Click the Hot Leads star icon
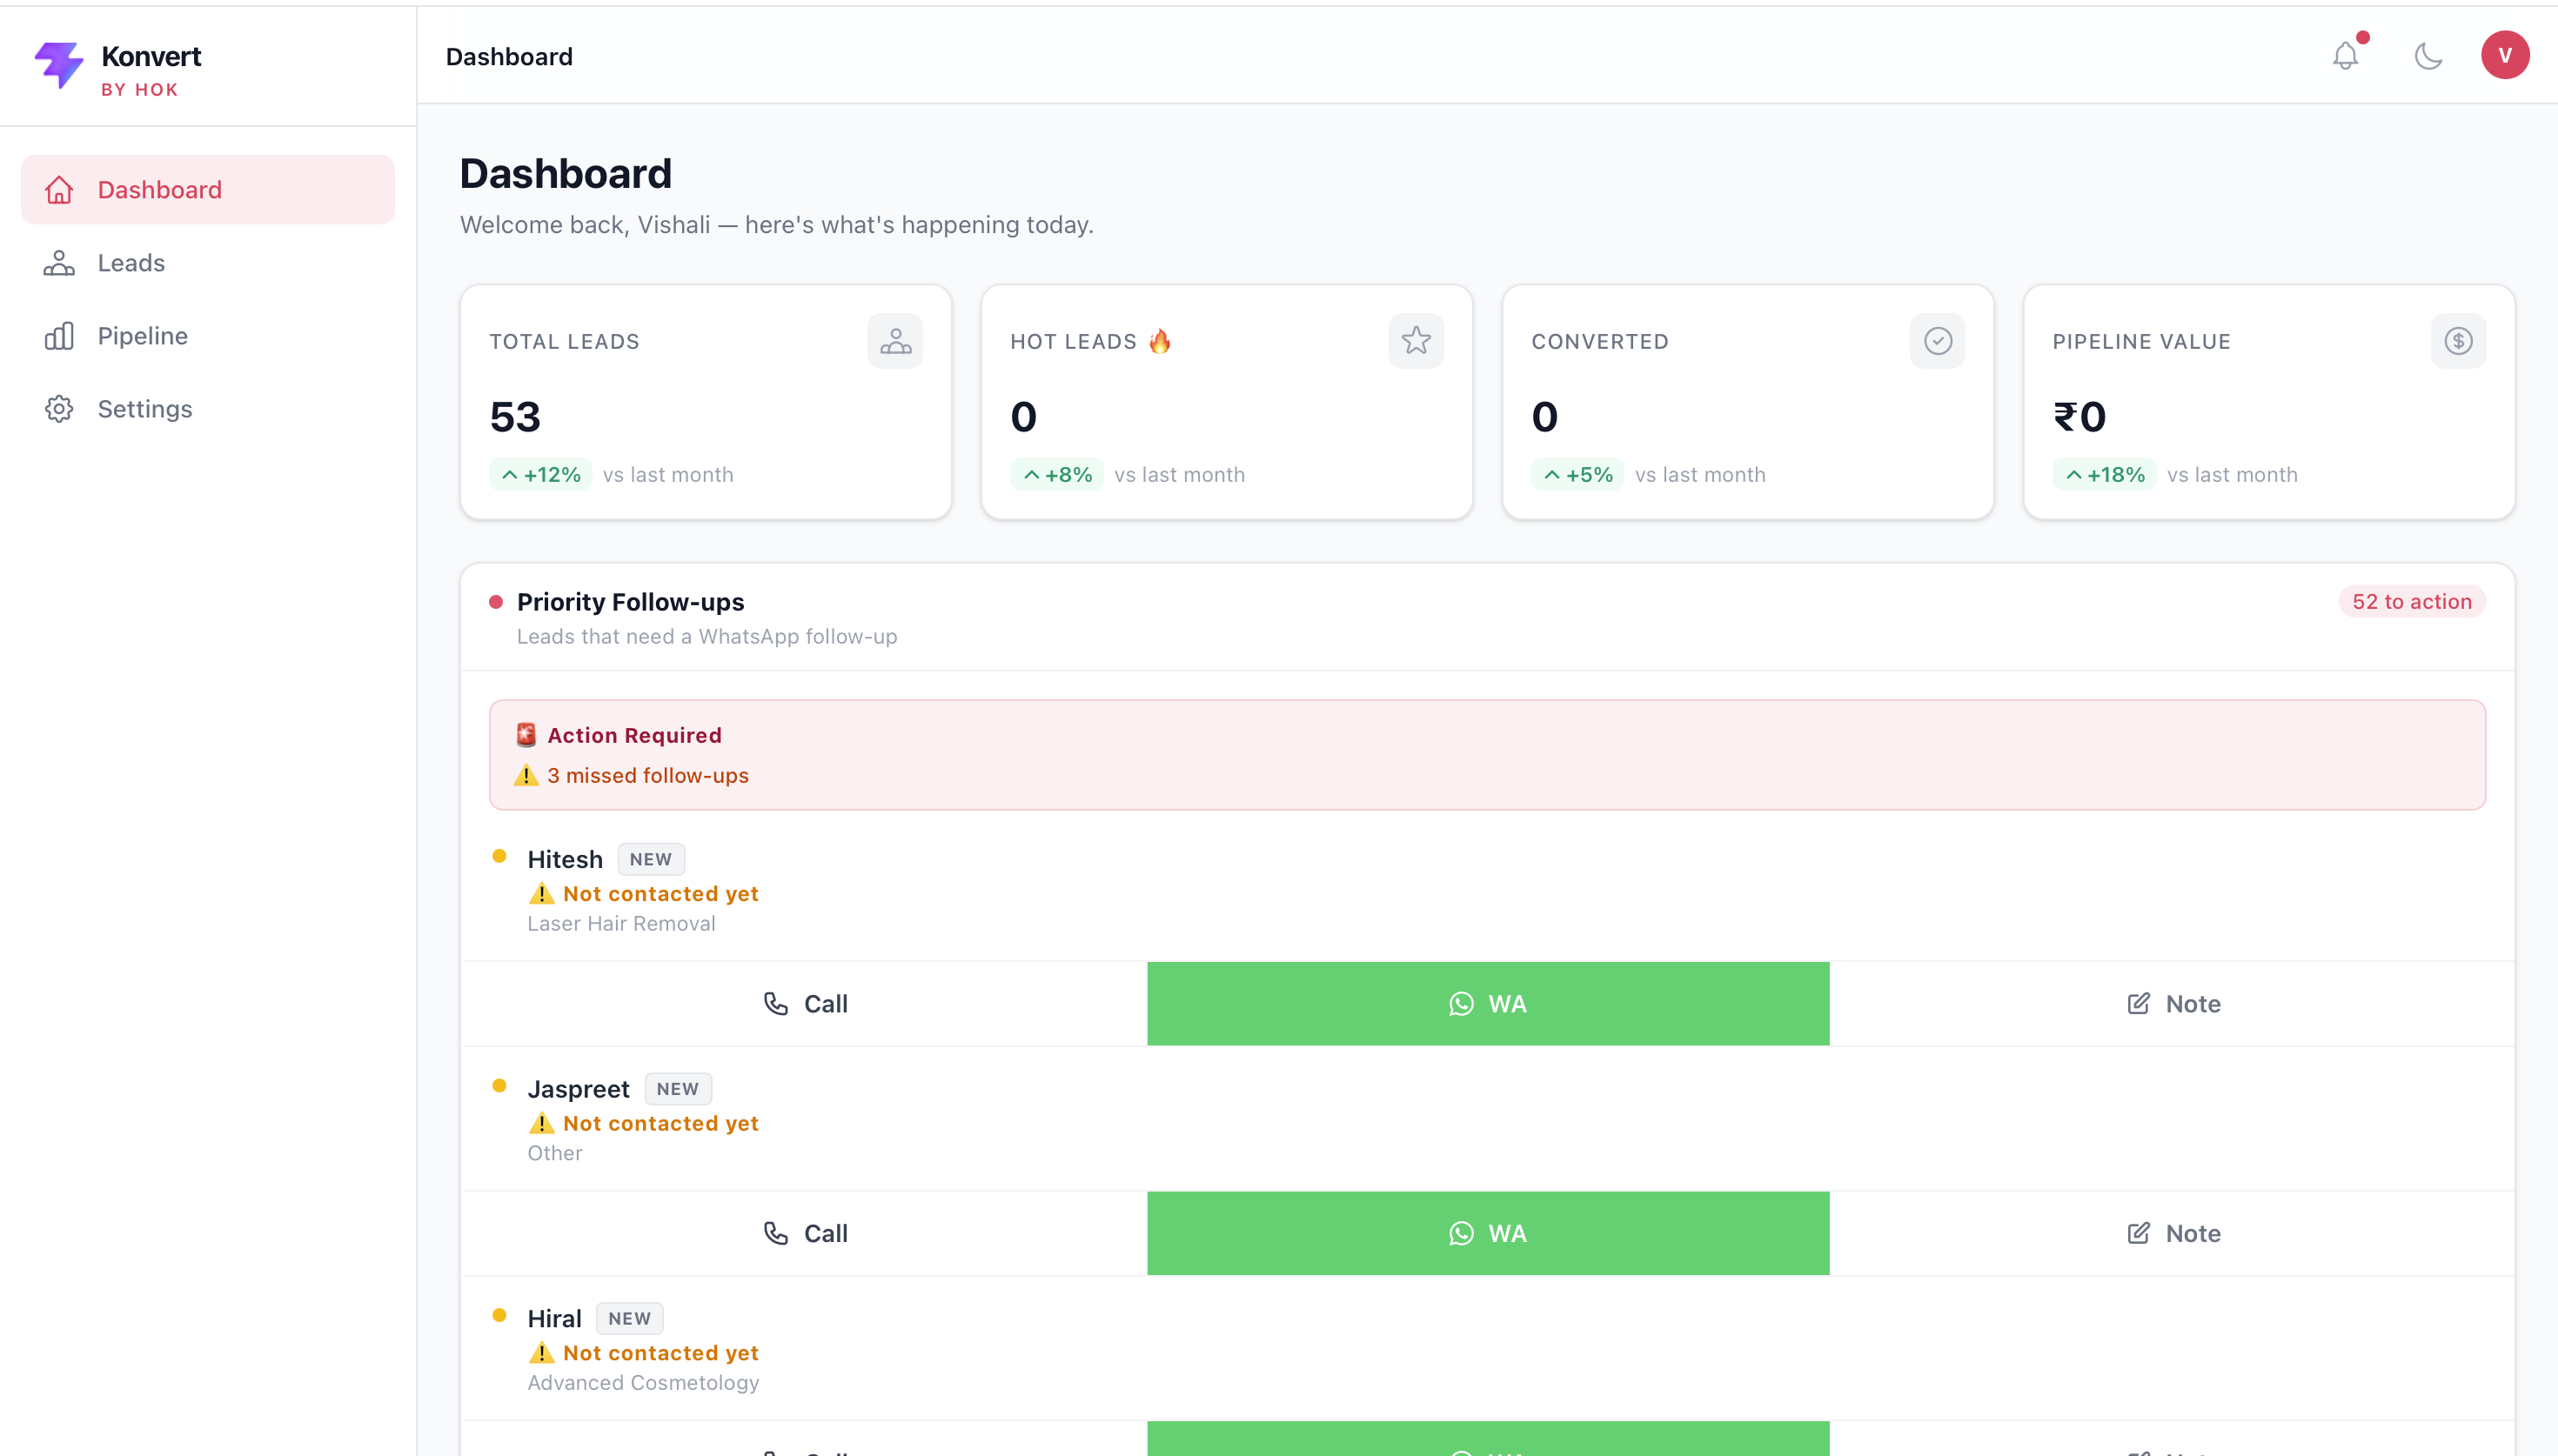This screenshot has height=1456, width=2558. pos(1415,342)
